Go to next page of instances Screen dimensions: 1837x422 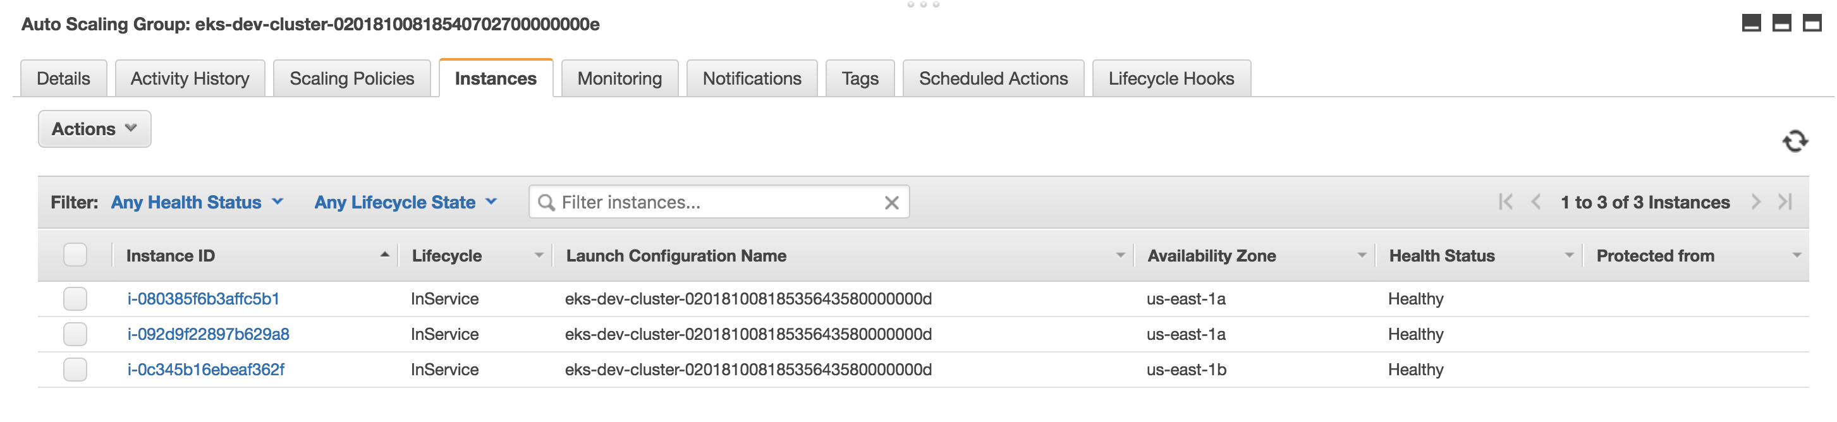tap(1755, 202)
